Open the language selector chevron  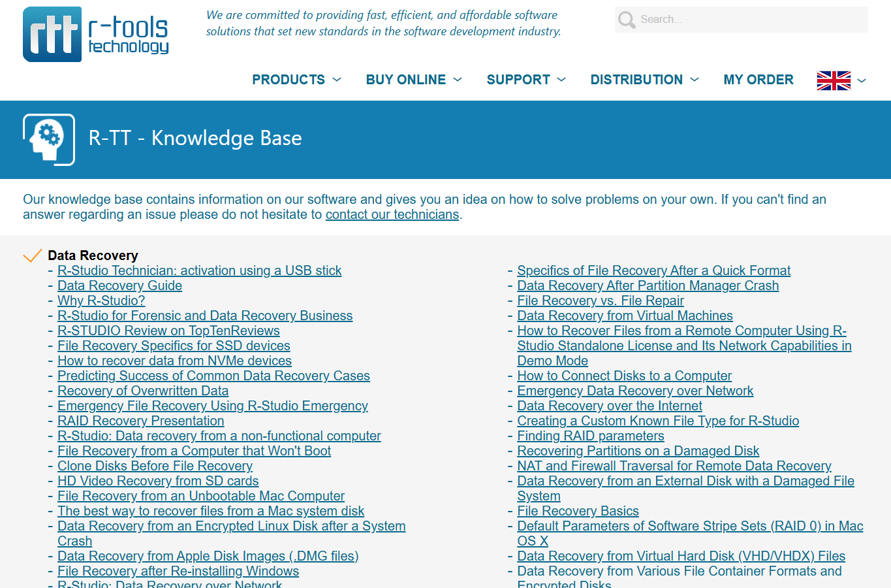coord(862,80)
